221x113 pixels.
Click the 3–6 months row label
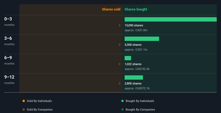(x=9, y=41)
